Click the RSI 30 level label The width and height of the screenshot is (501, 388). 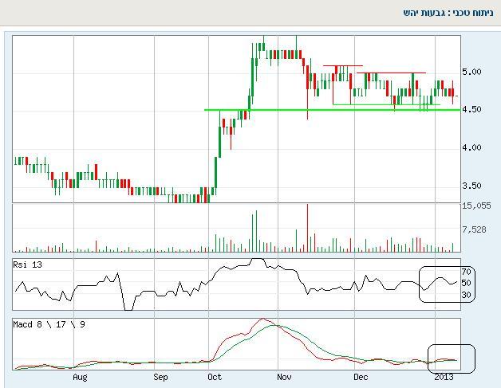click(x=466, y=295)
